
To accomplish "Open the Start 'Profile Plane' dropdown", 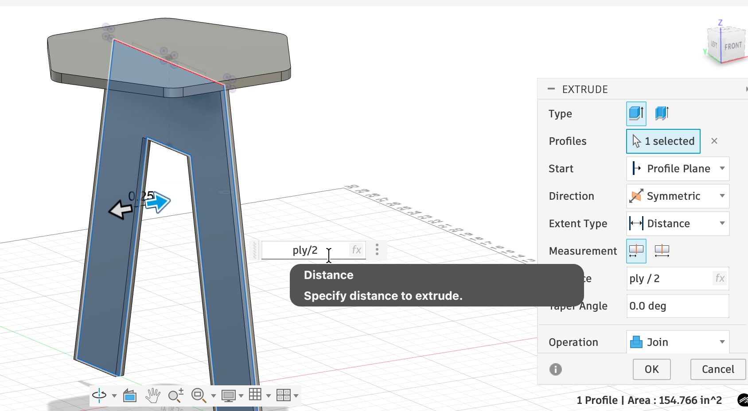I will (678, 169).
